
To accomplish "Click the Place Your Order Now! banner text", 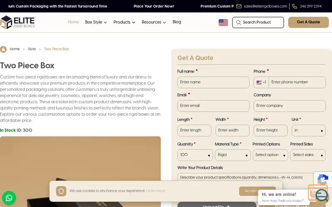I will 154,6.
